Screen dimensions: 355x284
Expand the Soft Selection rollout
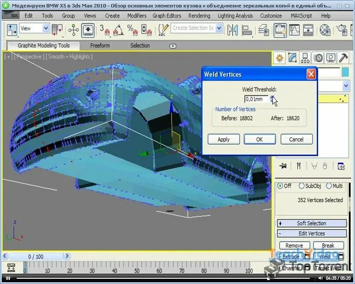point(312,223)
